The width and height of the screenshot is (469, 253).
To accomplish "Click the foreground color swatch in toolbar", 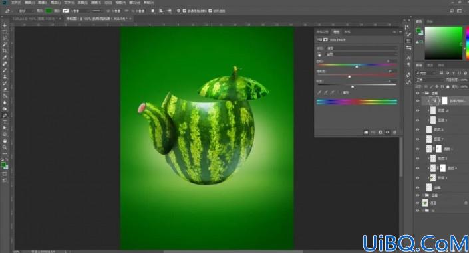I will [3, 165].
